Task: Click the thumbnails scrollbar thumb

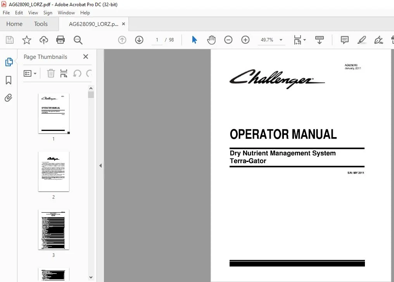Action: tap(91, 95)
